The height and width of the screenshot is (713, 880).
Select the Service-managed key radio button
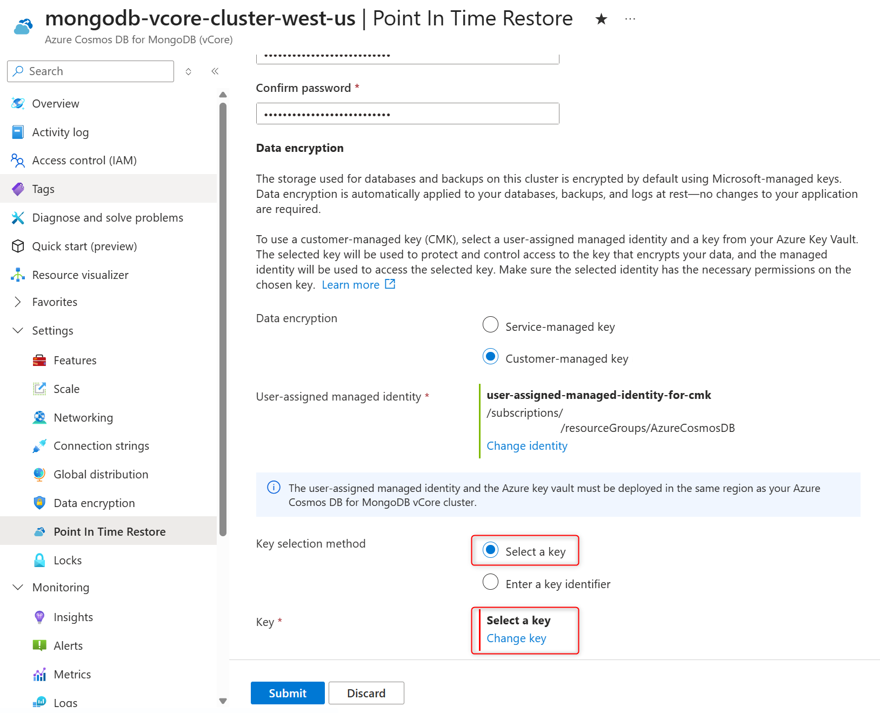(x=490, y=325)
